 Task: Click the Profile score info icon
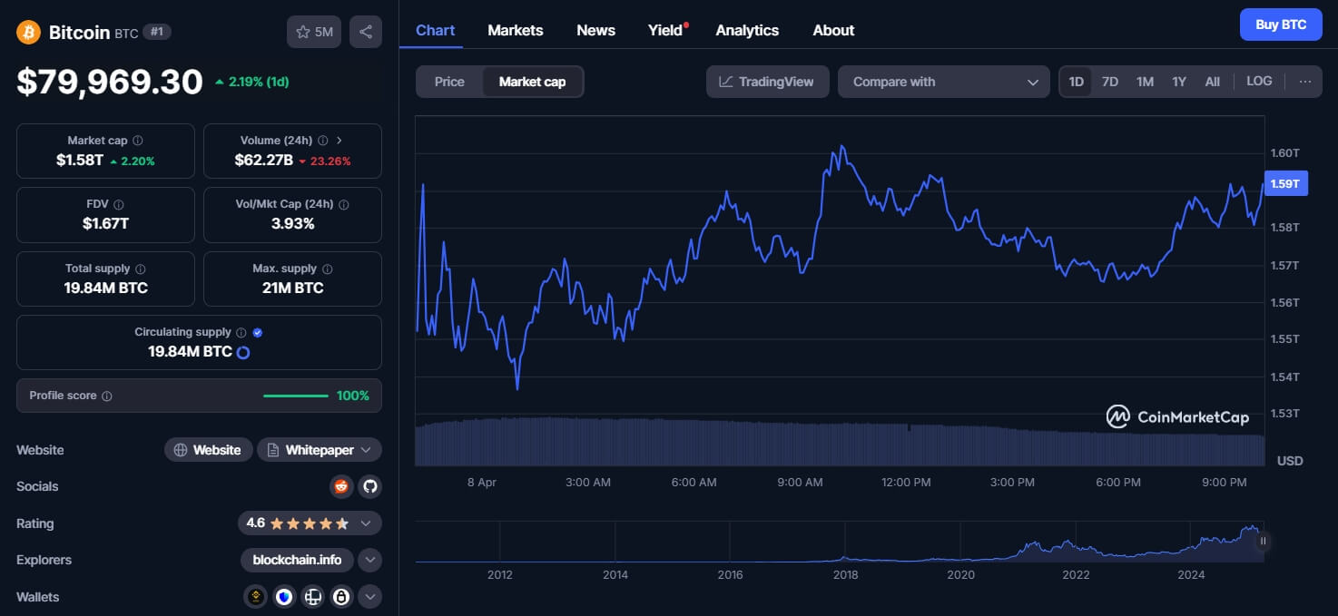[x=107, y=396]
